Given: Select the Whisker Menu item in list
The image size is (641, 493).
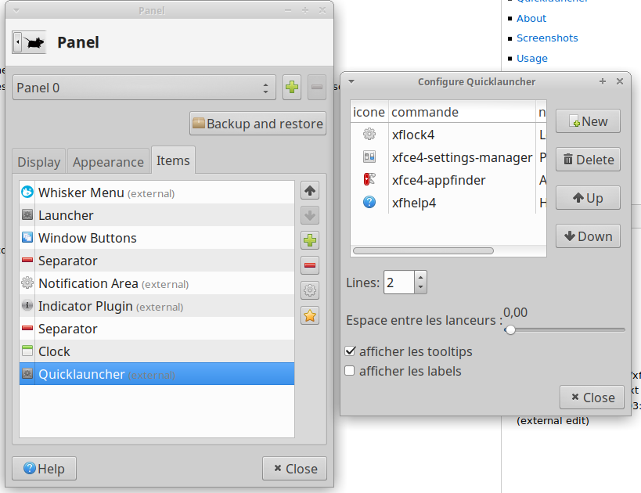Looking at the screenshot, I should click(x=157, y=193).
